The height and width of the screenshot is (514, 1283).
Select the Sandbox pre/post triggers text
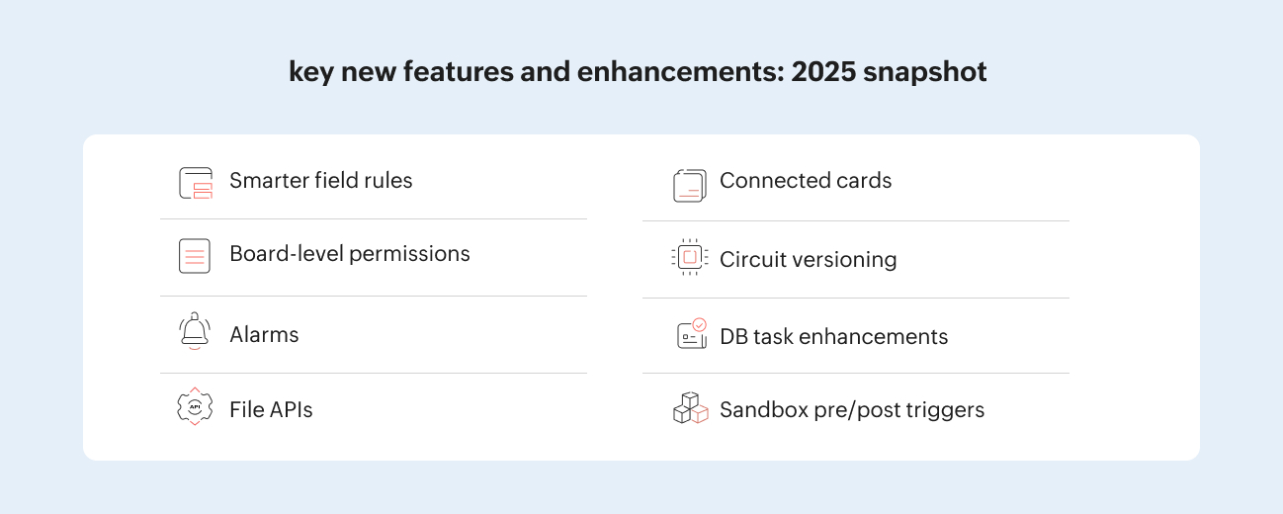pyautogui.click(x=852, y=410)
